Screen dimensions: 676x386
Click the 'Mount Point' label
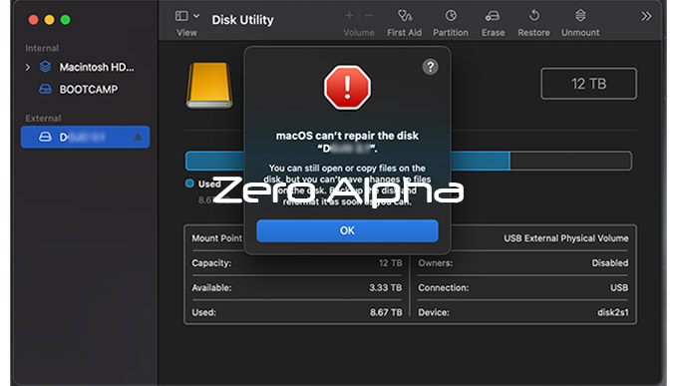[x=216, y=238]
